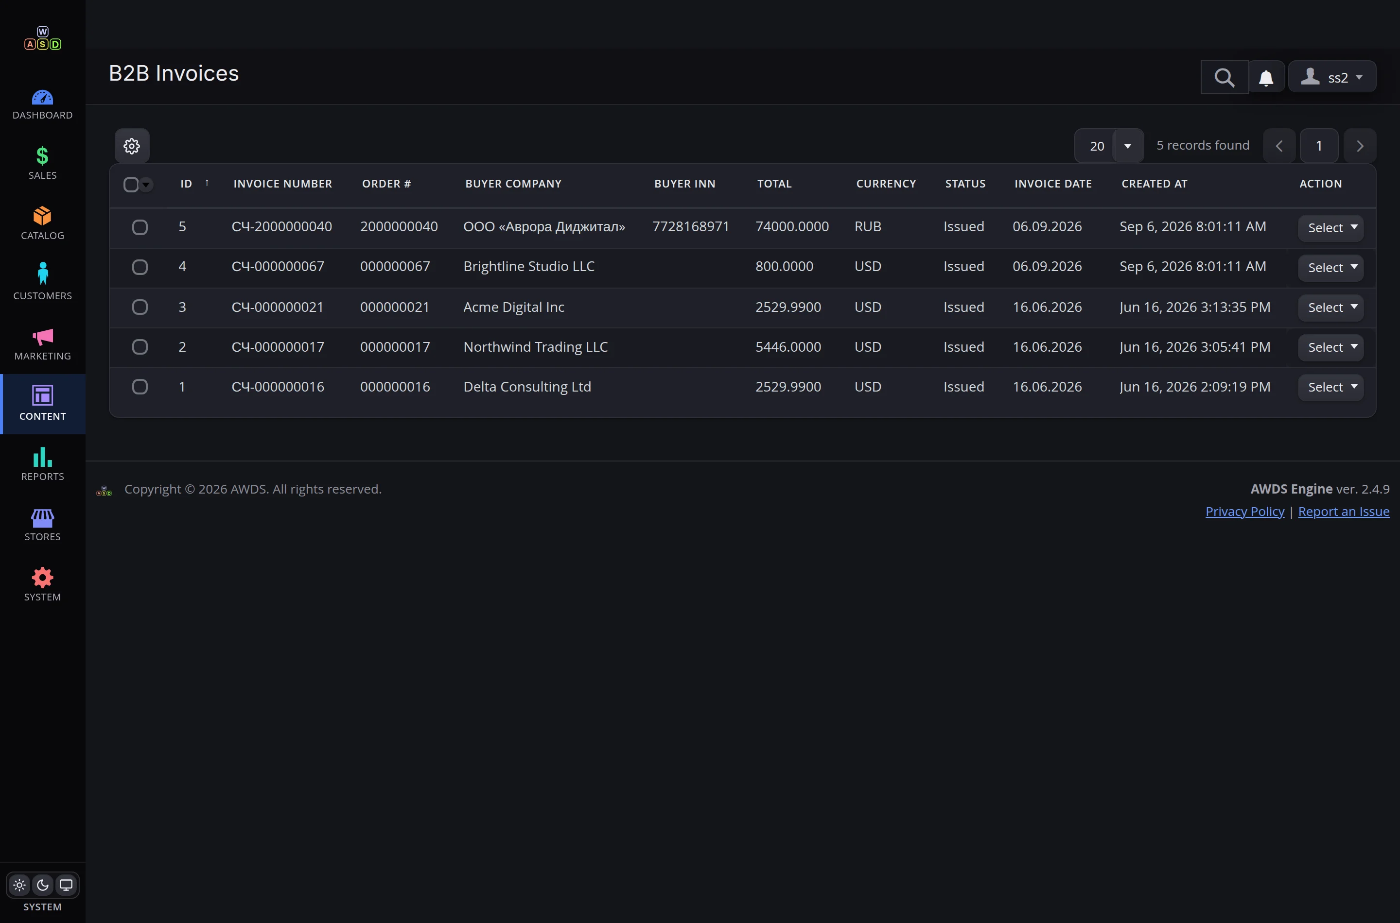Open the Content section
This screenshot has width=1400, height=923.
(x=42, y=404)
